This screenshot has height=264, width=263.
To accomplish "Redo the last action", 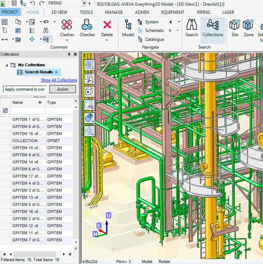I will click(x=41, y=3).
